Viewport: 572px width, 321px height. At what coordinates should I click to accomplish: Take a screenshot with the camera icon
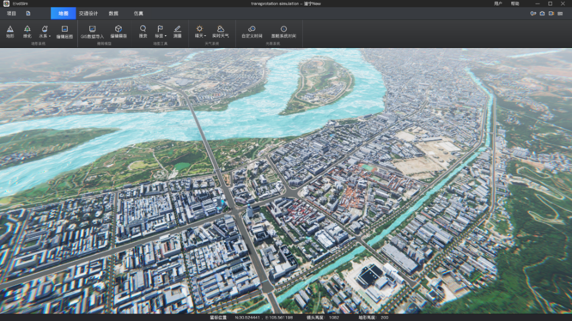tap(542, 13)
